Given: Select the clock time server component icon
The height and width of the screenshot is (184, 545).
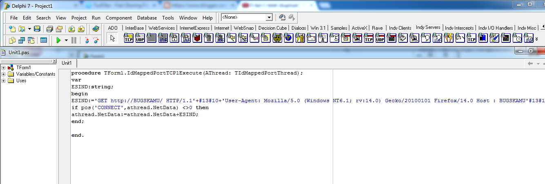Looking at the screenshot, I should [517, 39].
